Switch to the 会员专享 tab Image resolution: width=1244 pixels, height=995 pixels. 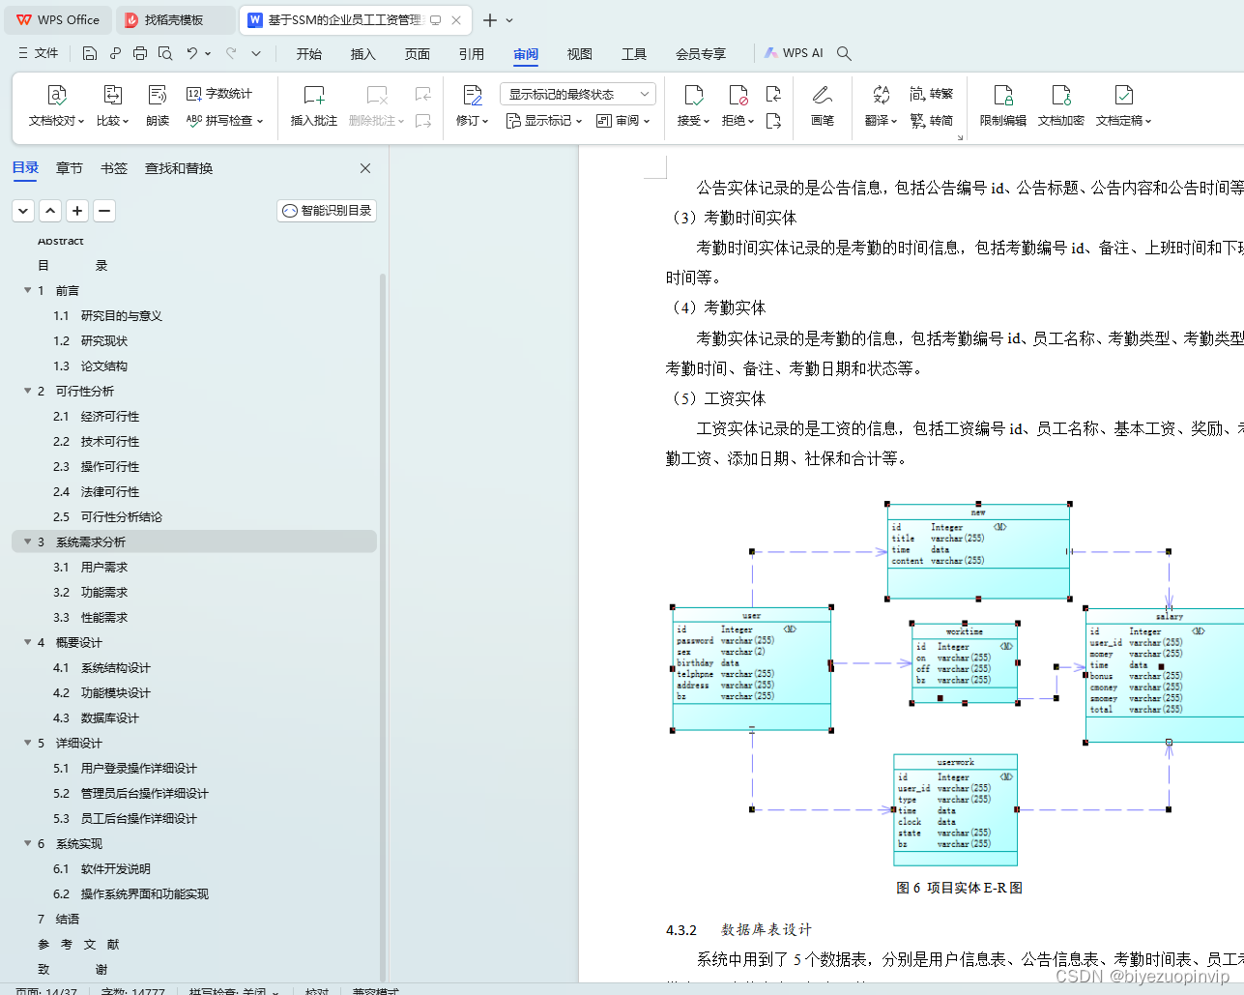[701, 54]
